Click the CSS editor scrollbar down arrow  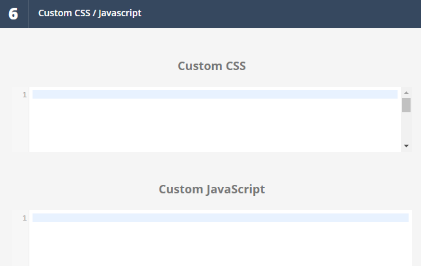(406, 146)
